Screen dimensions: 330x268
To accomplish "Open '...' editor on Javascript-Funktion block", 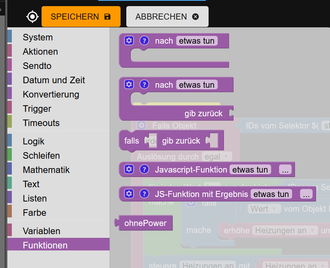I will point(285,170).
